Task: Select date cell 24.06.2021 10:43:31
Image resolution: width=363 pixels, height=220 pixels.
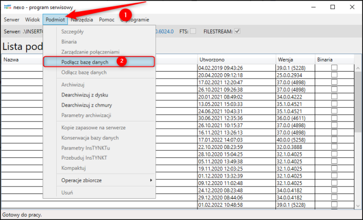Action: (x=237, y=111)
